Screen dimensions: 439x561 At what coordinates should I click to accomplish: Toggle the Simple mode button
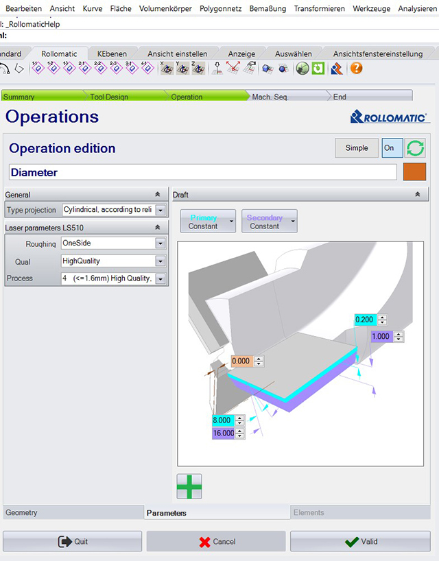click(357, 147)
